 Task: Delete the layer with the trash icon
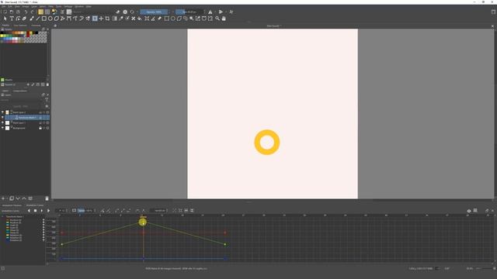(x=47, y=198)
